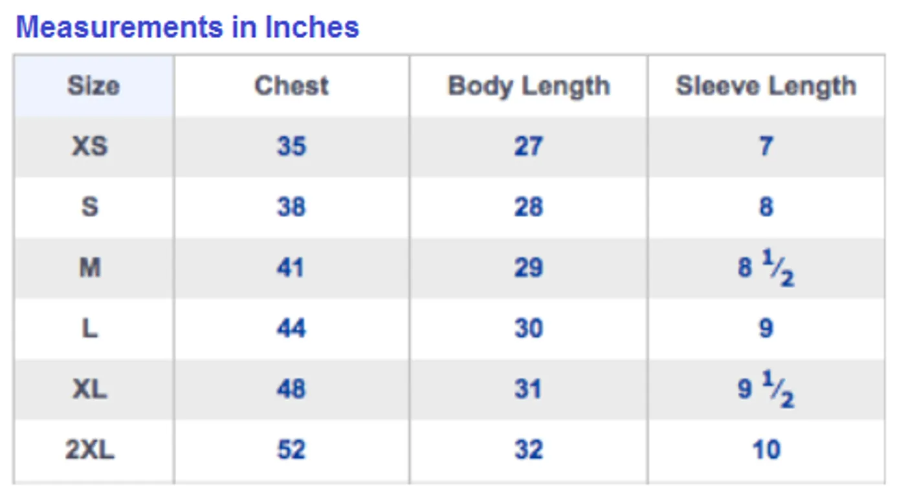Click chest value 48 for XL
This screenshot has height=503, width=906.
[x=291, y=389]
